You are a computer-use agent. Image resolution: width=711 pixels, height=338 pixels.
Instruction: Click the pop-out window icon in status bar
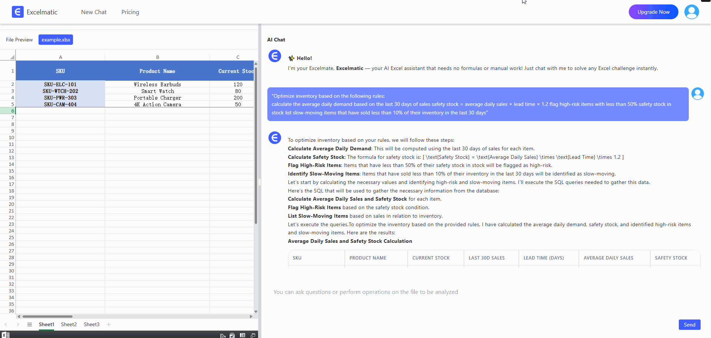coord(253,335)
